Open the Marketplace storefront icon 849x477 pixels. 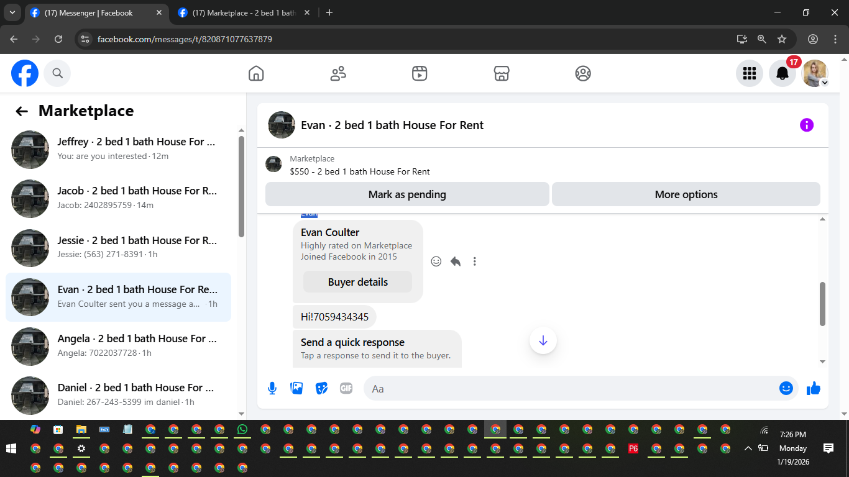[x=502, y=73]
